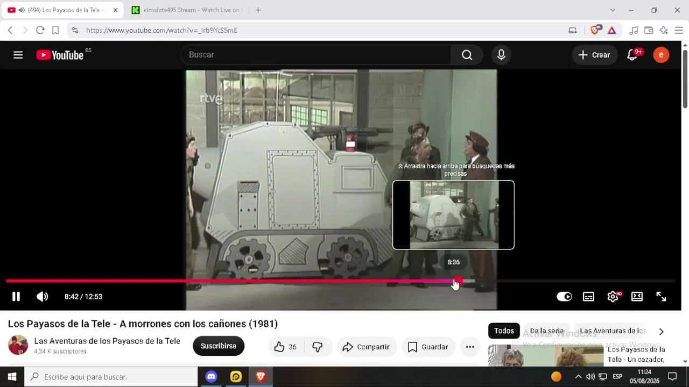Toggle the autoplay switch in the player
689x387 pixels.
564,297
